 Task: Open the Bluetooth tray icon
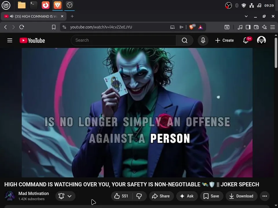237,5
